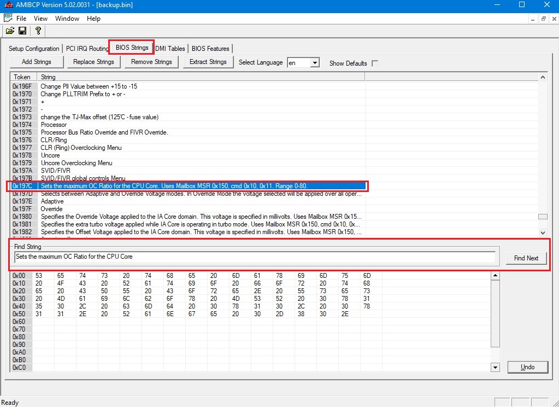559x407 pixels.
Task: Click the strings list scroll-down arrow
Action: coord(543,232)
